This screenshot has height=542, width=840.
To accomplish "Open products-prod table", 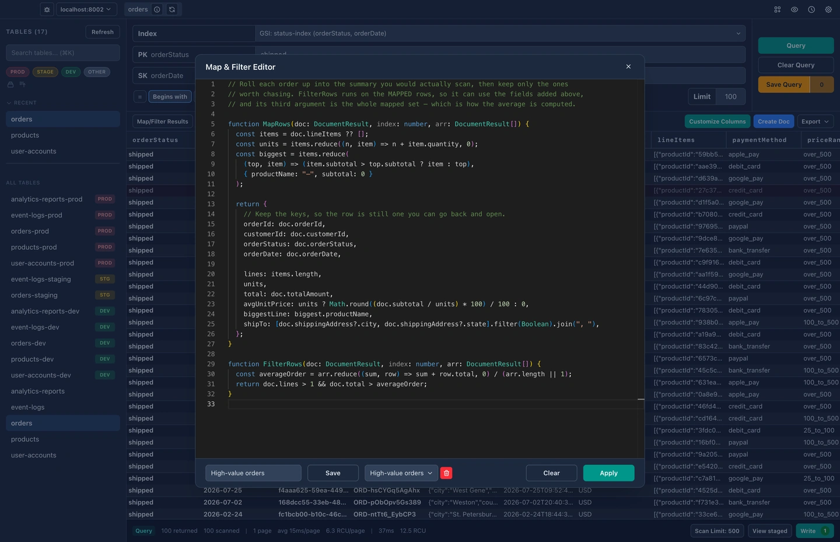I will click(x=62, y=247).
